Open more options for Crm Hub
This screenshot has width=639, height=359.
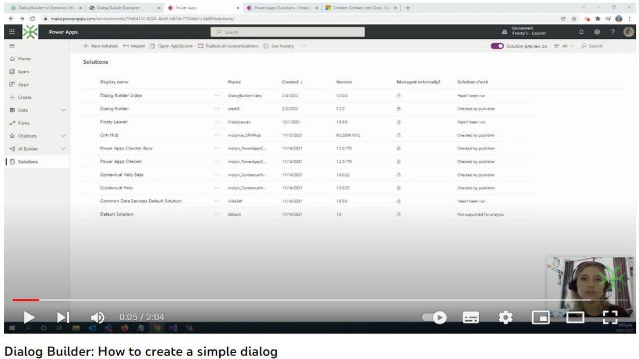[217, 135]
